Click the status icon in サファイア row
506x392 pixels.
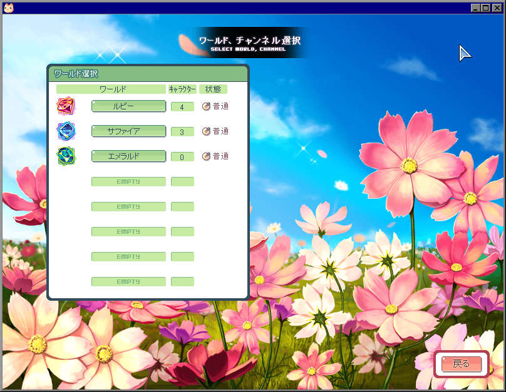[x=206, y=131]
